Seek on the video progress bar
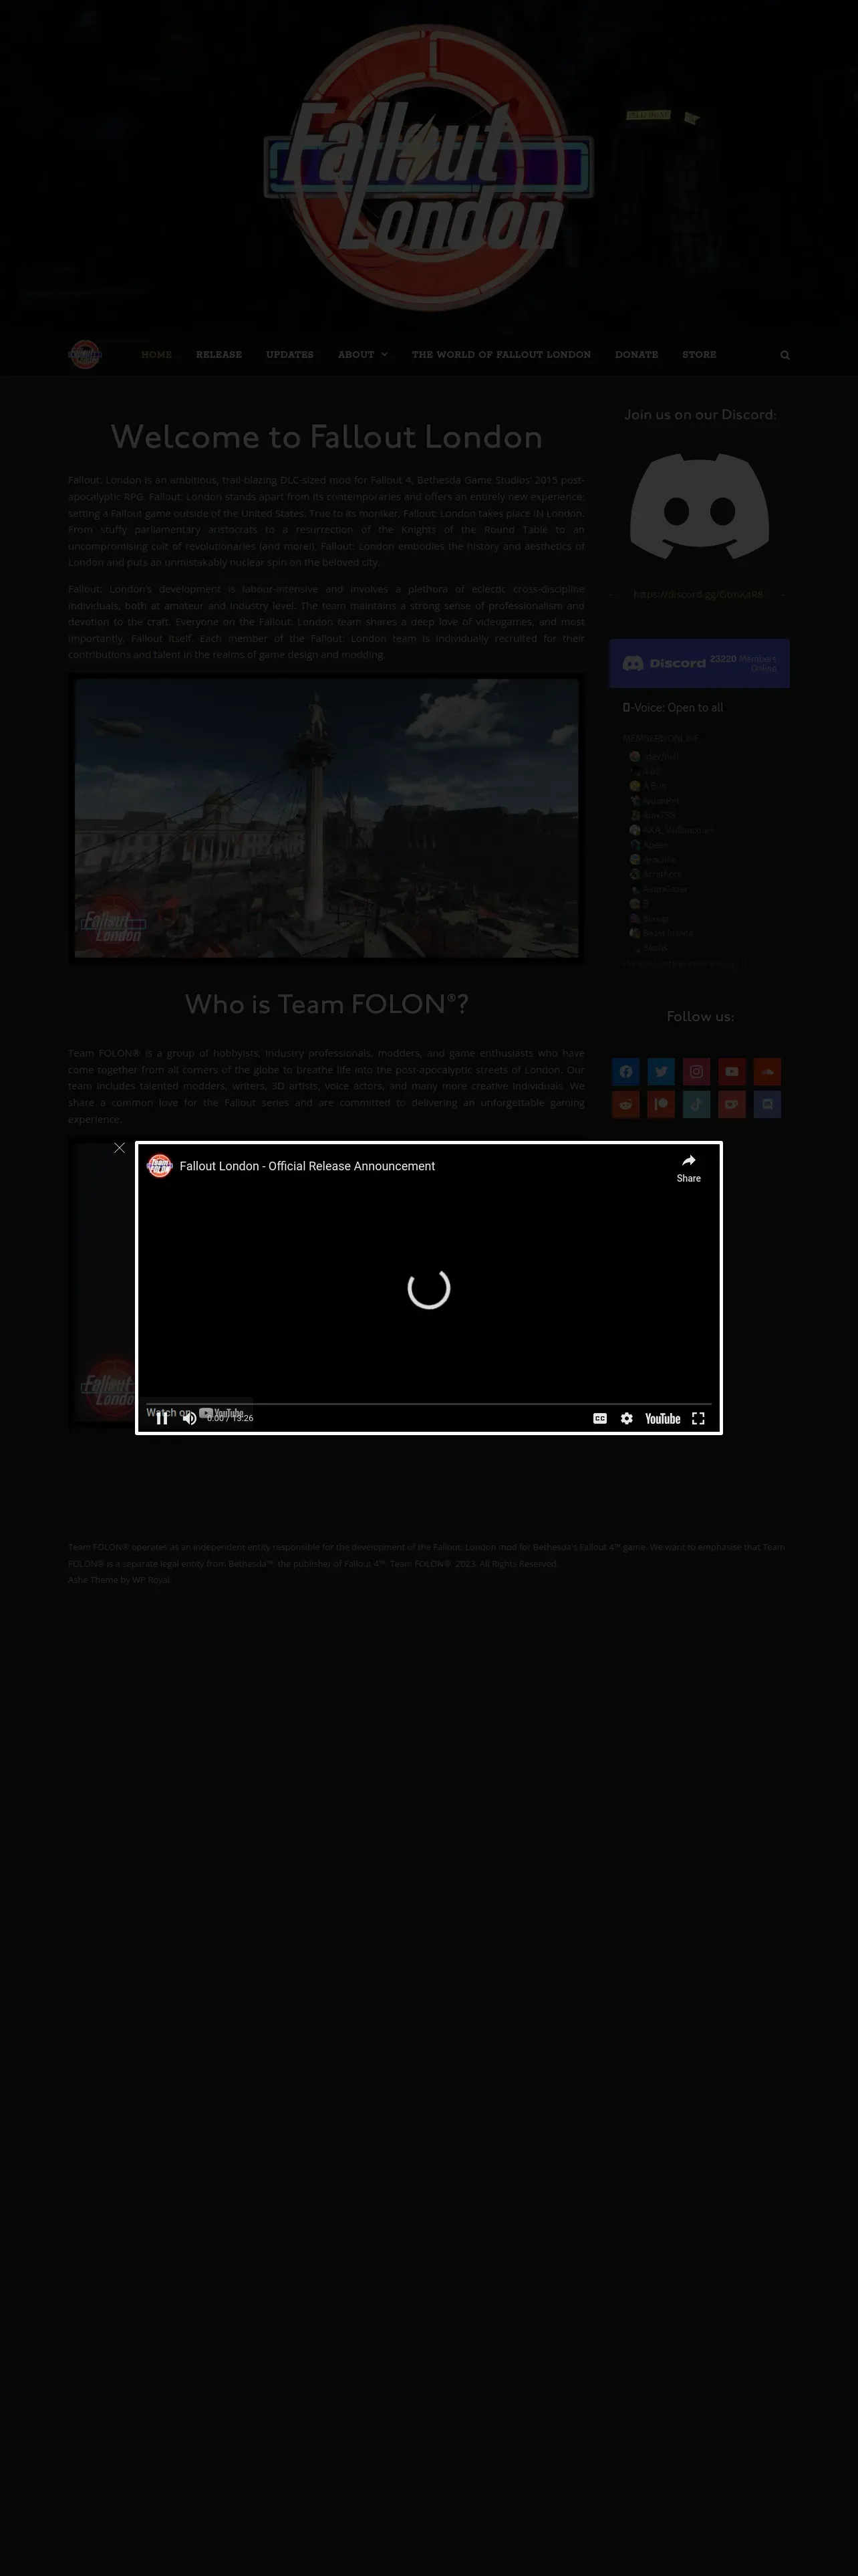Image resolution: width=858 pixels, height=2576 pixels. pyautogui.click(x=428, y=1403)
